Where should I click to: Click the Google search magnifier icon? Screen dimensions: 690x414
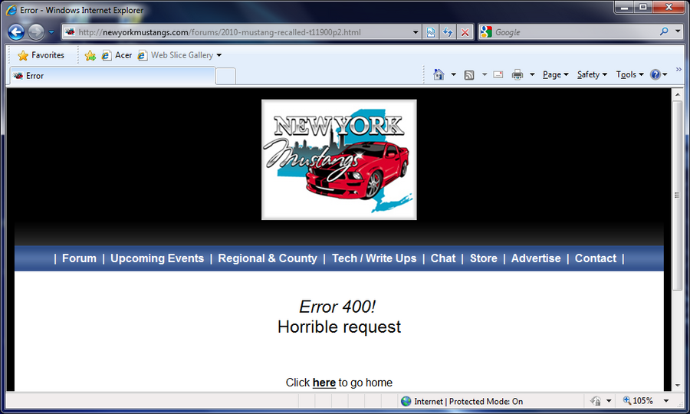point(664,32)
